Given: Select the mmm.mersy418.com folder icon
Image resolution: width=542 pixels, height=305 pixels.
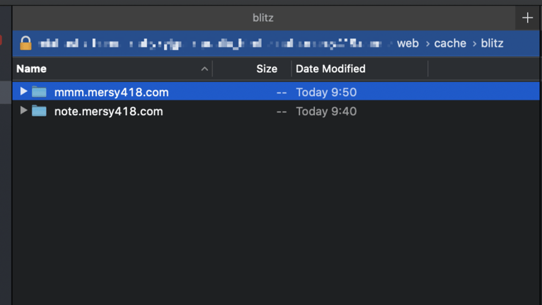Looking at the screenshot, I should [39, 92].
